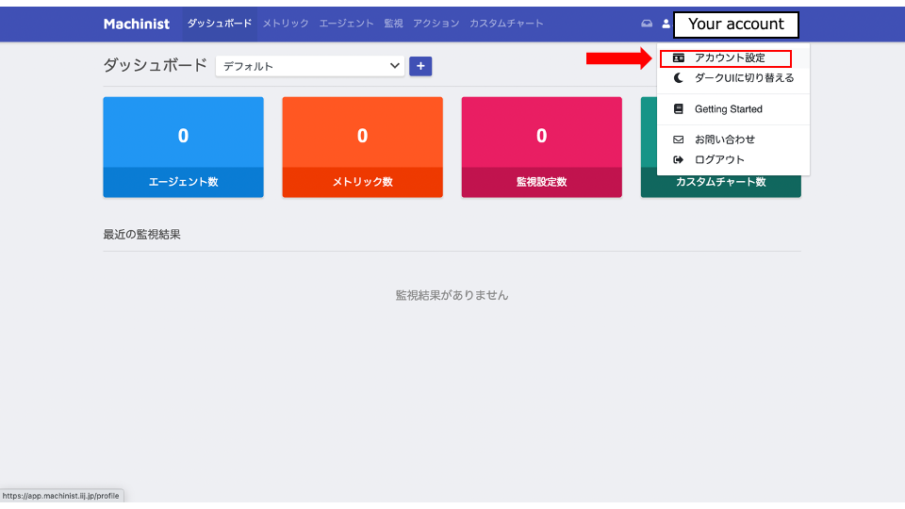Click the inbox tray icon in navbar
Image resolution: width=905 pixels, height=509 pixels.
tap(647, 24)
